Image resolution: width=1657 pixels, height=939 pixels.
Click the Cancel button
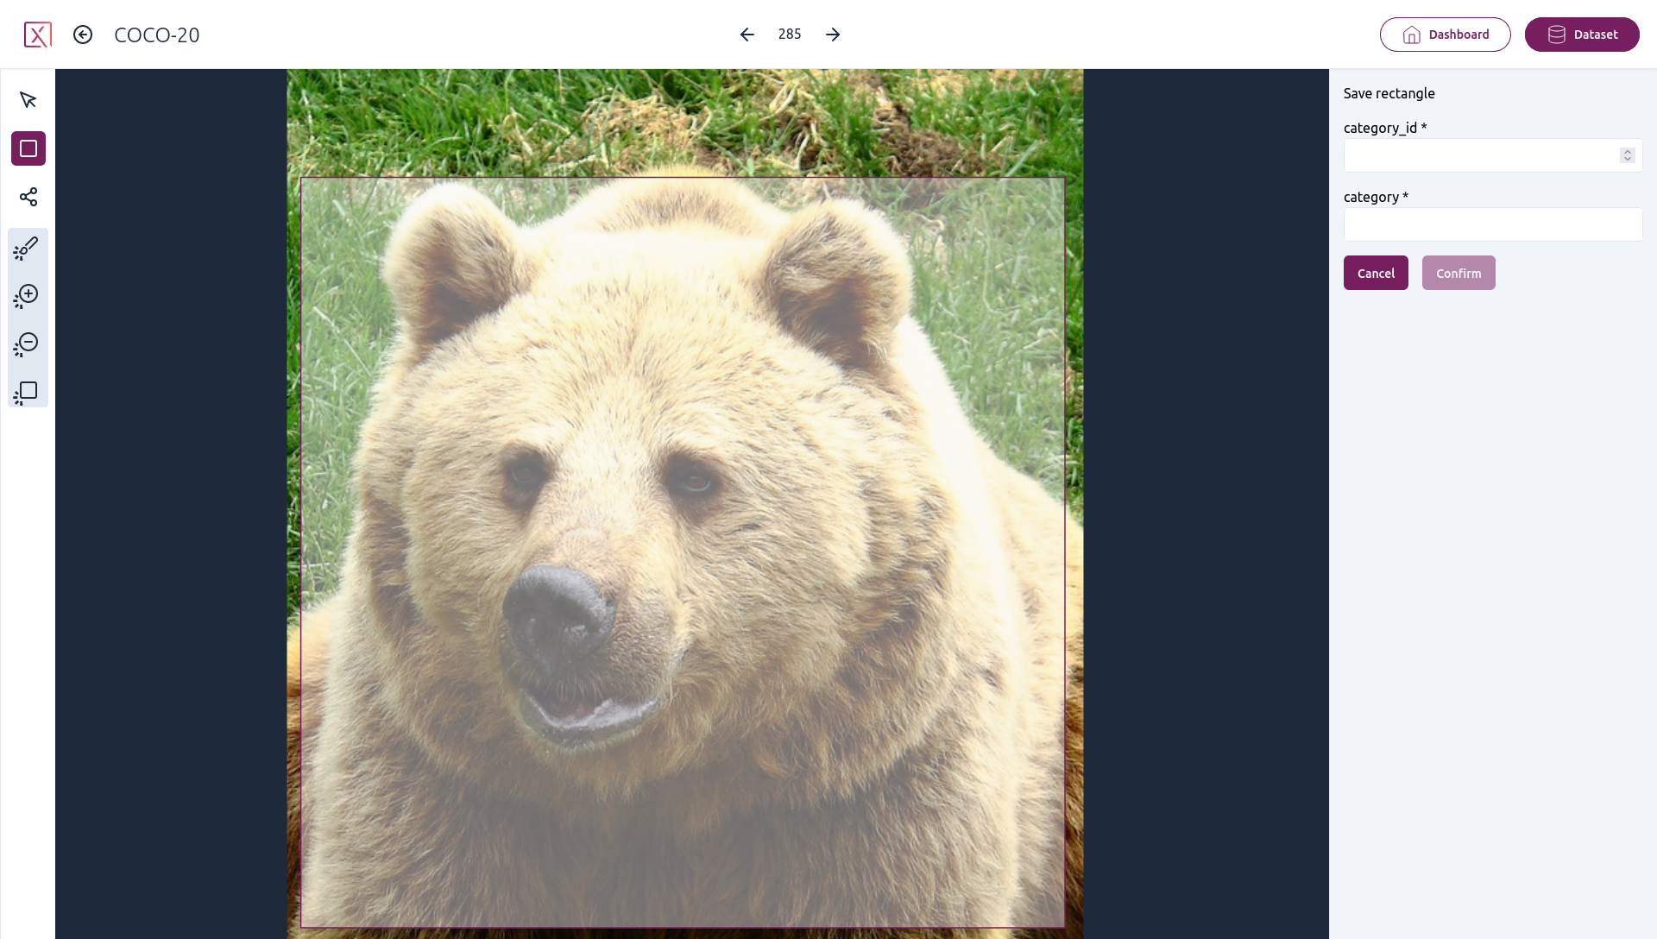pyautogui.click(x=1376, y=274)
